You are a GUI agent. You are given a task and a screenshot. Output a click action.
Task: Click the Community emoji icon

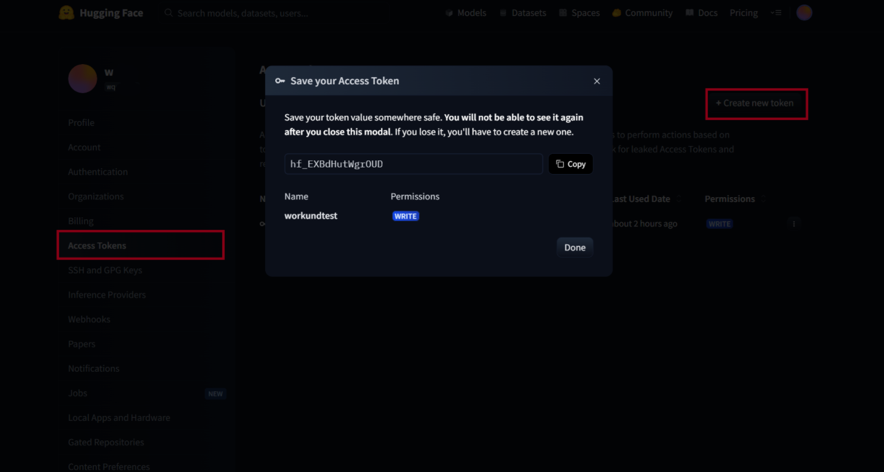point(616,12)
